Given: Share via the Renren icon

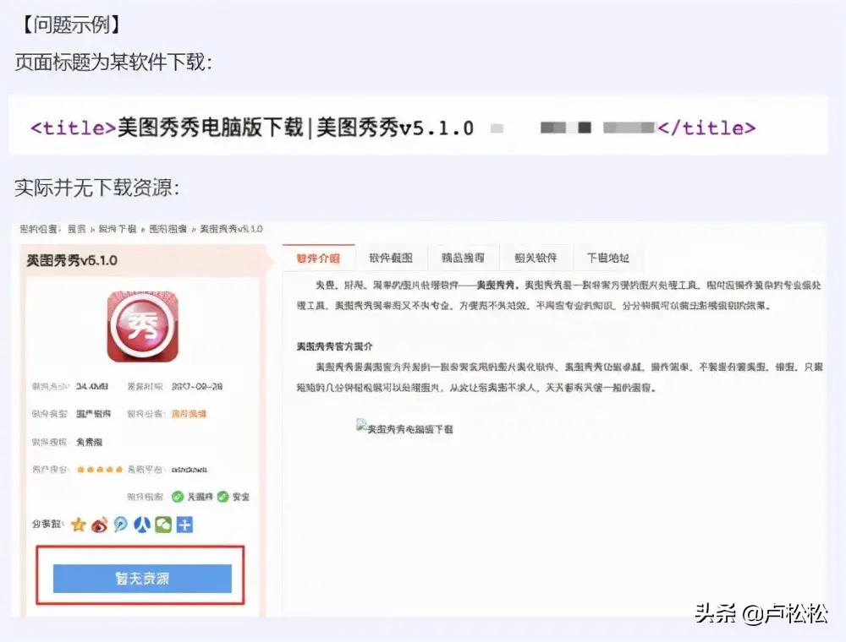Looking at the screenshot, I should 142,524.
